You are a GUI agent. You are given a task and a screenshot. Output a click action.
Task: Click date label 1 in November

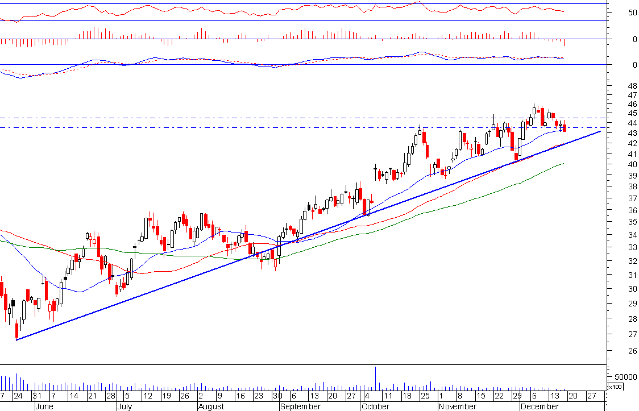click(x=441, y=396)
